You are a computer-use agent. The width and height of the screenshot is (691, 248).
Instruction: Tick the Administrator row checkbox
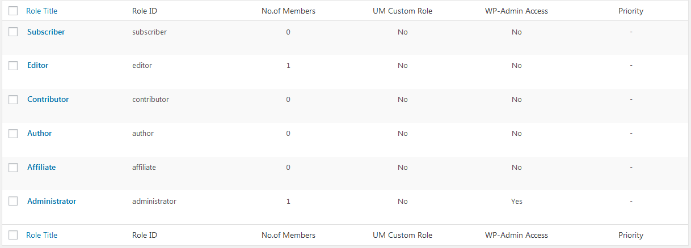pos(13,202)
